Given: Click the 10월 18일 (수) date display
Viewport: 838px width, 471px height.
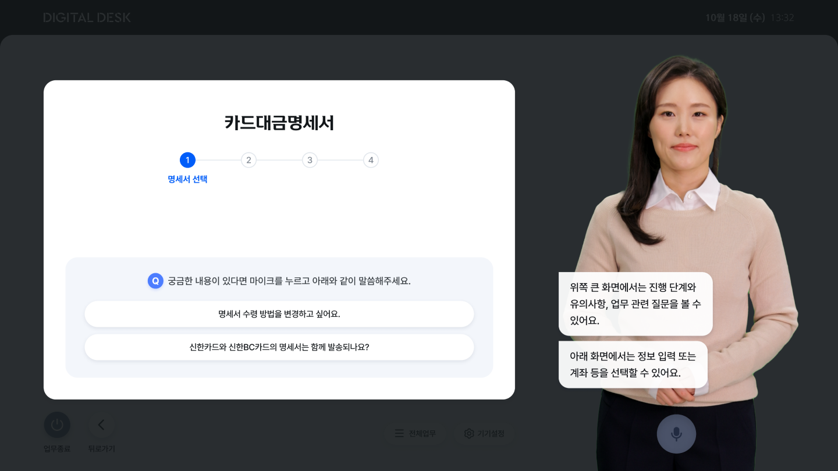Looking at the screenshot, I should (x=734, y=17).
